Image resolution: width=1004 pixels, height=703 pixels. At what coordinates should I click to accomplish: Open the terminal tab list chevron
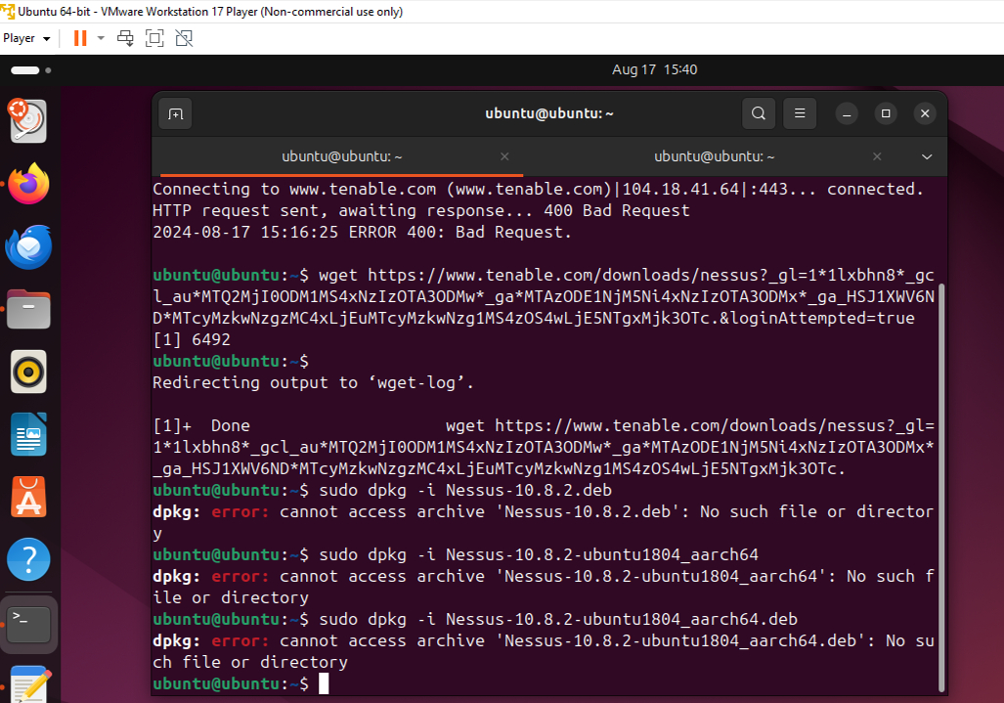925,156
